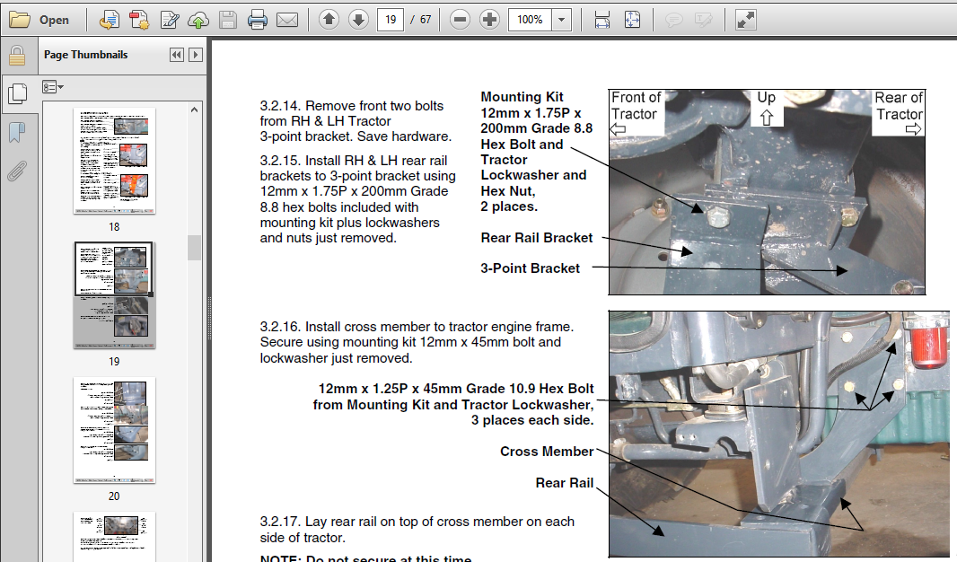Click the '3-Point Bracket' label
957x562 pixels.
tap(530, 268)
